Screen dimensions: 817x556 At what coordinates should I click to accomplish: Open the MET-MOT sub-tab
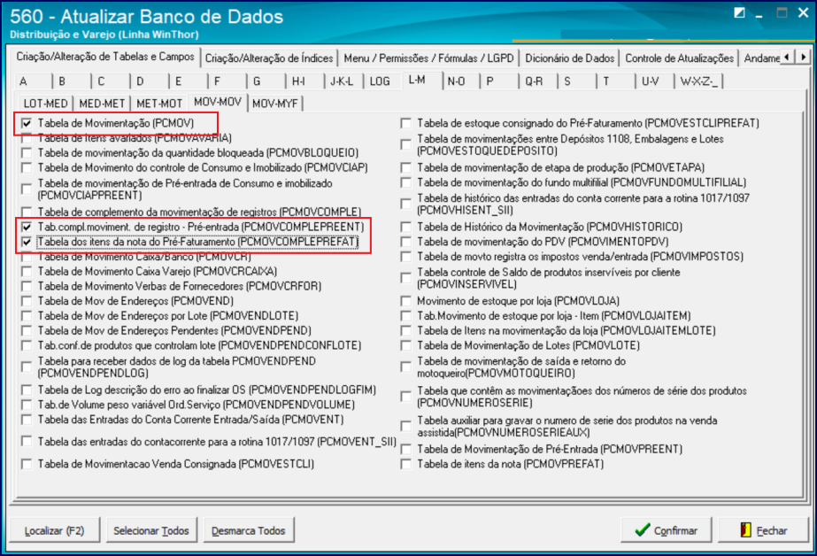click(159, 104)
